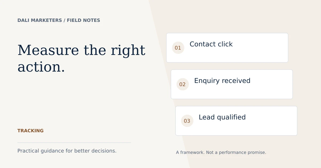Select the 03 number badge

tap(187, 121)
